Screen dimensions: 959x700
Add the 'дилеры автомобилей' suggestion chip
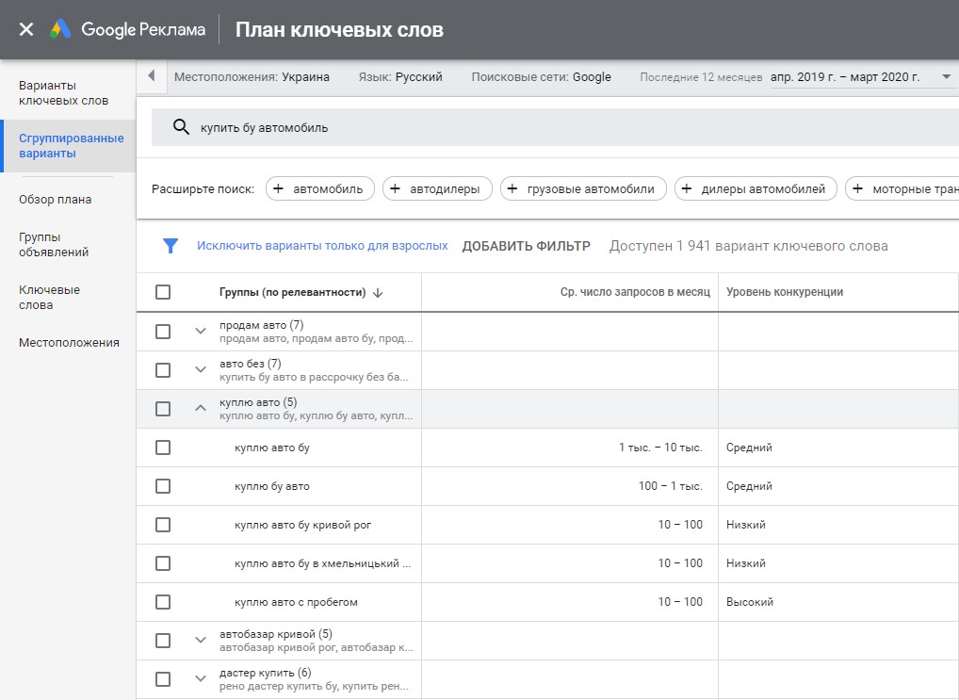[756, 189]
